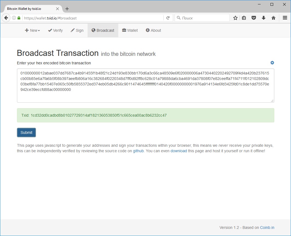The height and width of the screenshot is (236, 291).
Task: Click the browser back arrow button
Action: point(6,18)
